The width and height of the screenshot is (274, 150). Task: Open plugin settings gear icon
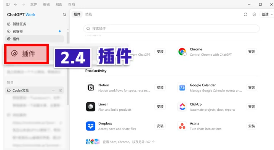(254, 15)
